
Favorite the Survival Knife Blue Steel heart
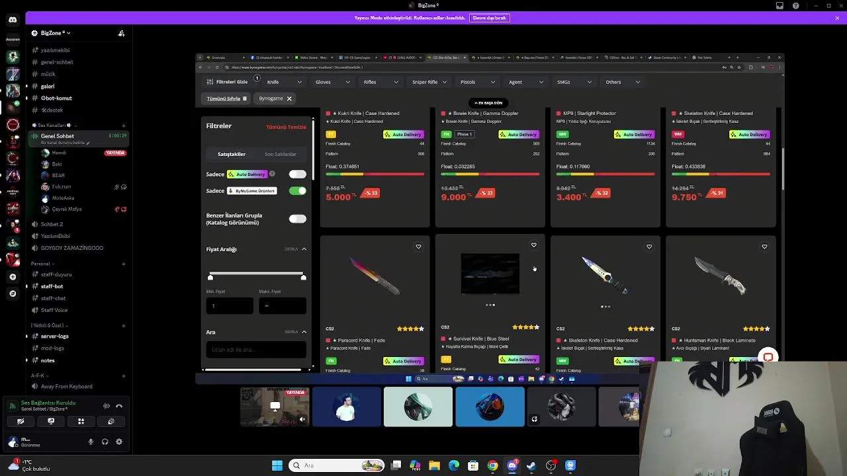533,245
